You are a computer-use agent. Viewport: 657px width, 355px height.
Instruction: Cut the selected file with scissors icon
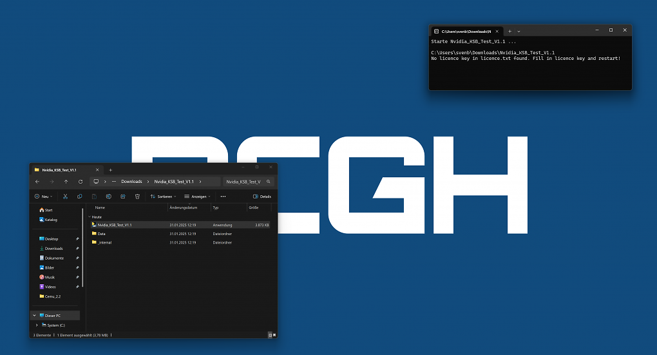coord(65,196)
